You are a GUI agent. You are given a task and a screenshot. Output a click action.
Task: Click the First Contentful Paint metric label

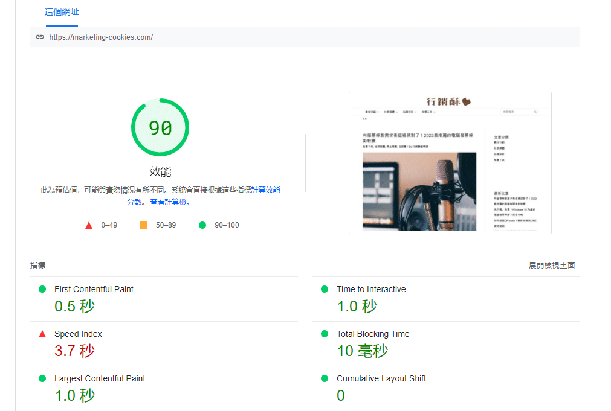tap(94, 289)
